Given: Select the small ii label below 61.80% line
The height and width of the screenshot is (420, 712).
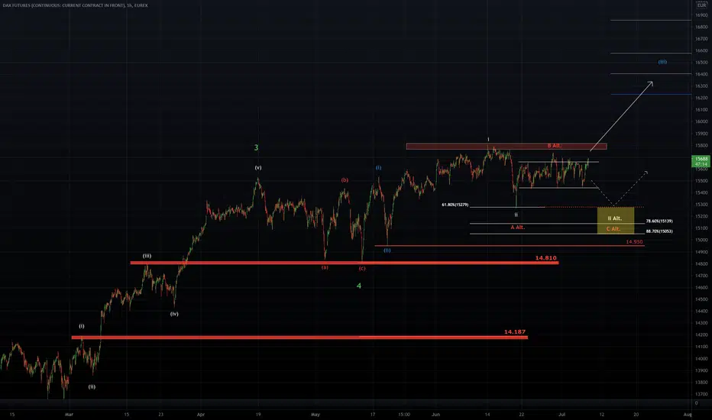Looking at the screenshot, I should click(516, 215).
